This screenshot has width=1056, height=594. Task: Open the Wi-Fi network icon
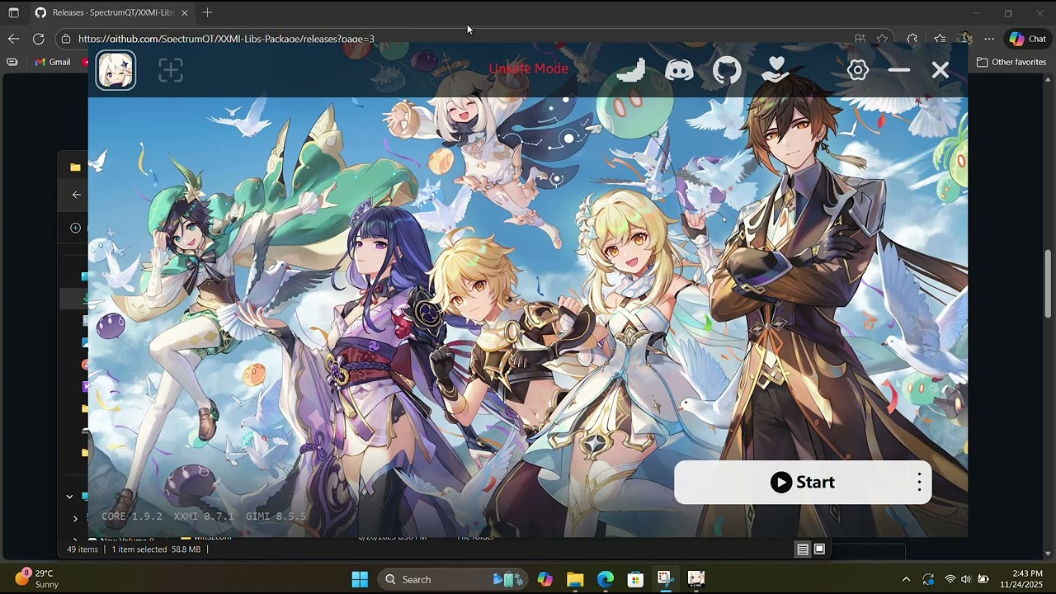click(x=950, y=579)
